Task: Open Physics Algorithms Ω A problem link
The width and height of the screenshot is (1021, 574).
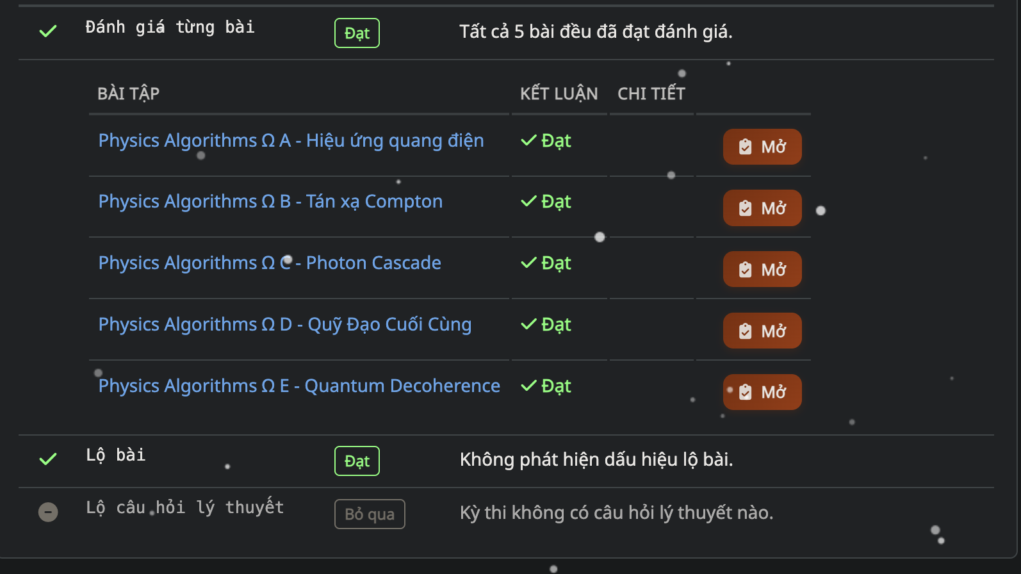Action: point(291,140)
